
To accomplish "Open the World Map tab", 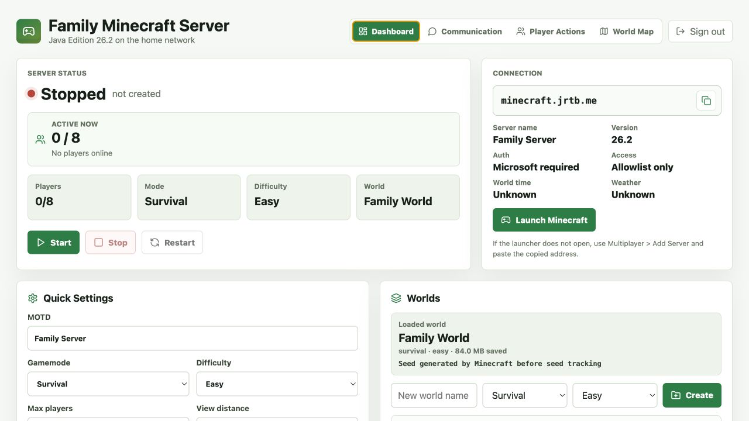I will 627,32.
